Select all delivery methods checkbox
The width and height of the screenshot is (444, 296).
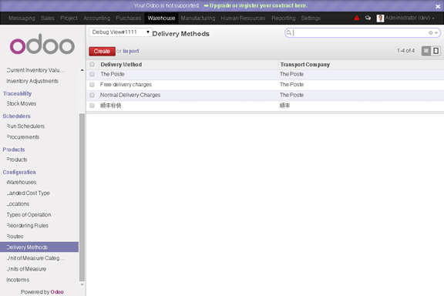tap(92, 64)
